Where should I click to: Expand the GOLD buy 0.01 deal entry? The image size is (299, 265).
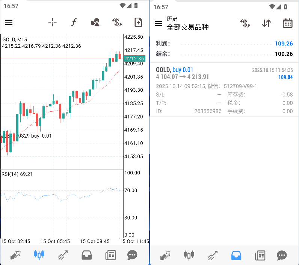pyautogui.click(x=224, y=90)
